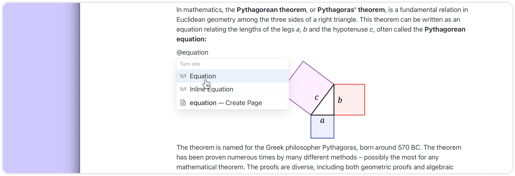
Task: Choose Inline Equation from Turn into menu
Action: (x=211, y=89)
